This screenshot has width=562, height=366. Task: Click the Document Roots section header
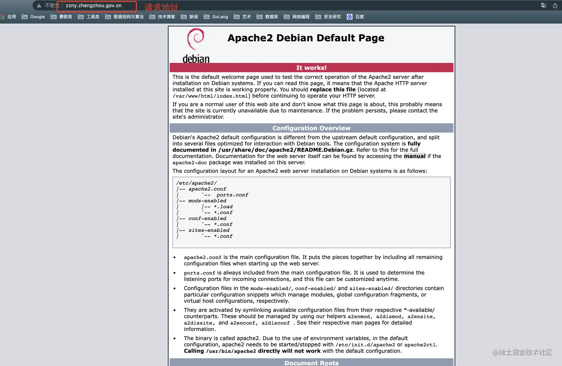coord(311,363)
